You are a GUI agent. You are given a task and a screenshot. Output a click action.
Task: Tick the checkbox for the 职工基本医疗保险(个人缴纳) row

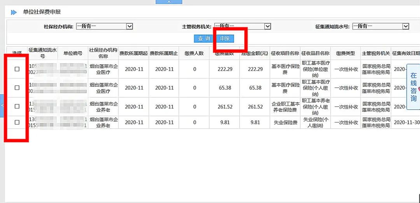[17, 88]
